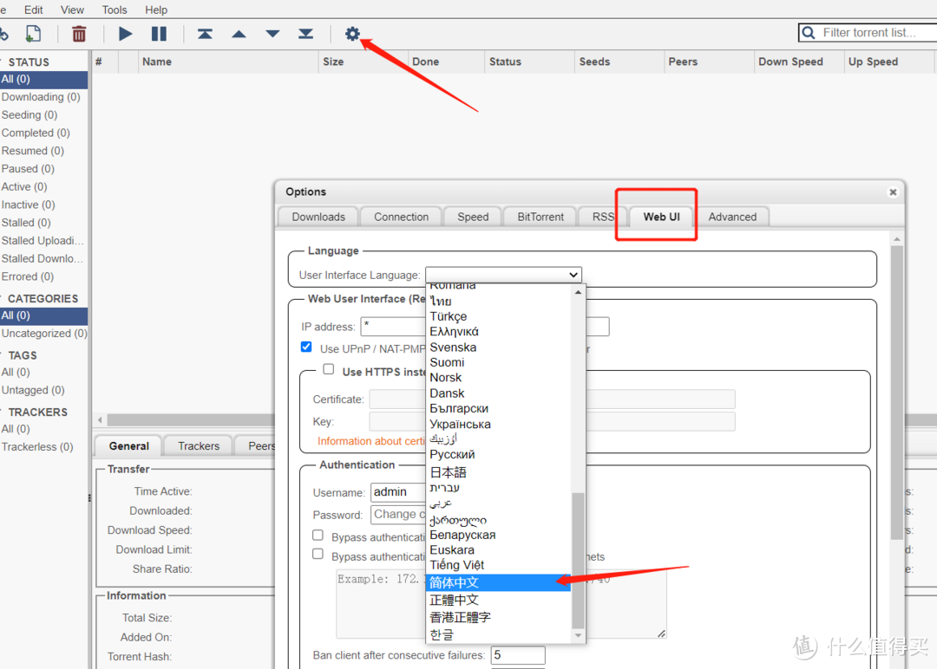Click the Delete torrent trash icon

(78, 33)
